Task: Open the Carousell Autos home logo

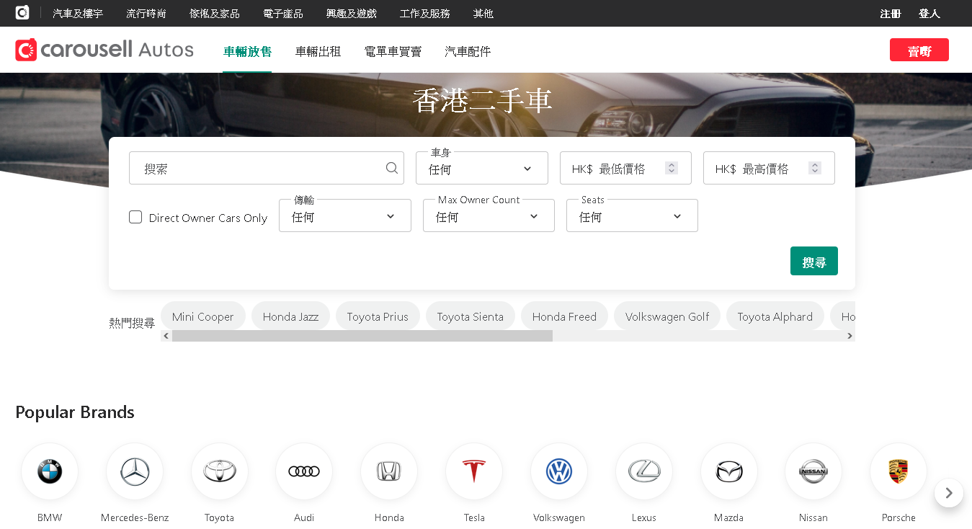Action: [x=104, y=50]
